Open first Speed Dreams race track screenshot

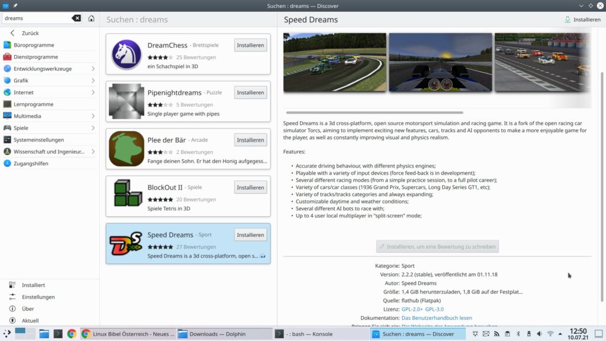click(335, 62)
